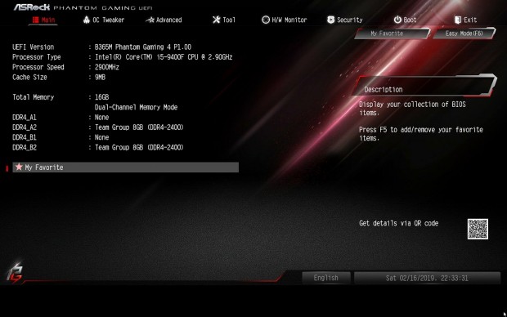Click the OC Tweaker rocket icon
The width and height of the screenshot is (507, 317).
[87, 20]
